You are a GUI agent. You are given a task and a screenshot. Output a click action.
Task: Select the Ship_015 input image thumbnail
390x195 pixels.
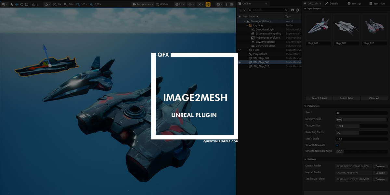pyautogui.click(x=374, y=27)
